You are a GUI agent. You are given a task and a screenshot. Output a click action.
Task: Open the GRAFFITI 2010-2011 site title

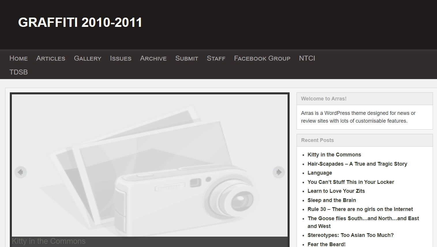point(80,23)
